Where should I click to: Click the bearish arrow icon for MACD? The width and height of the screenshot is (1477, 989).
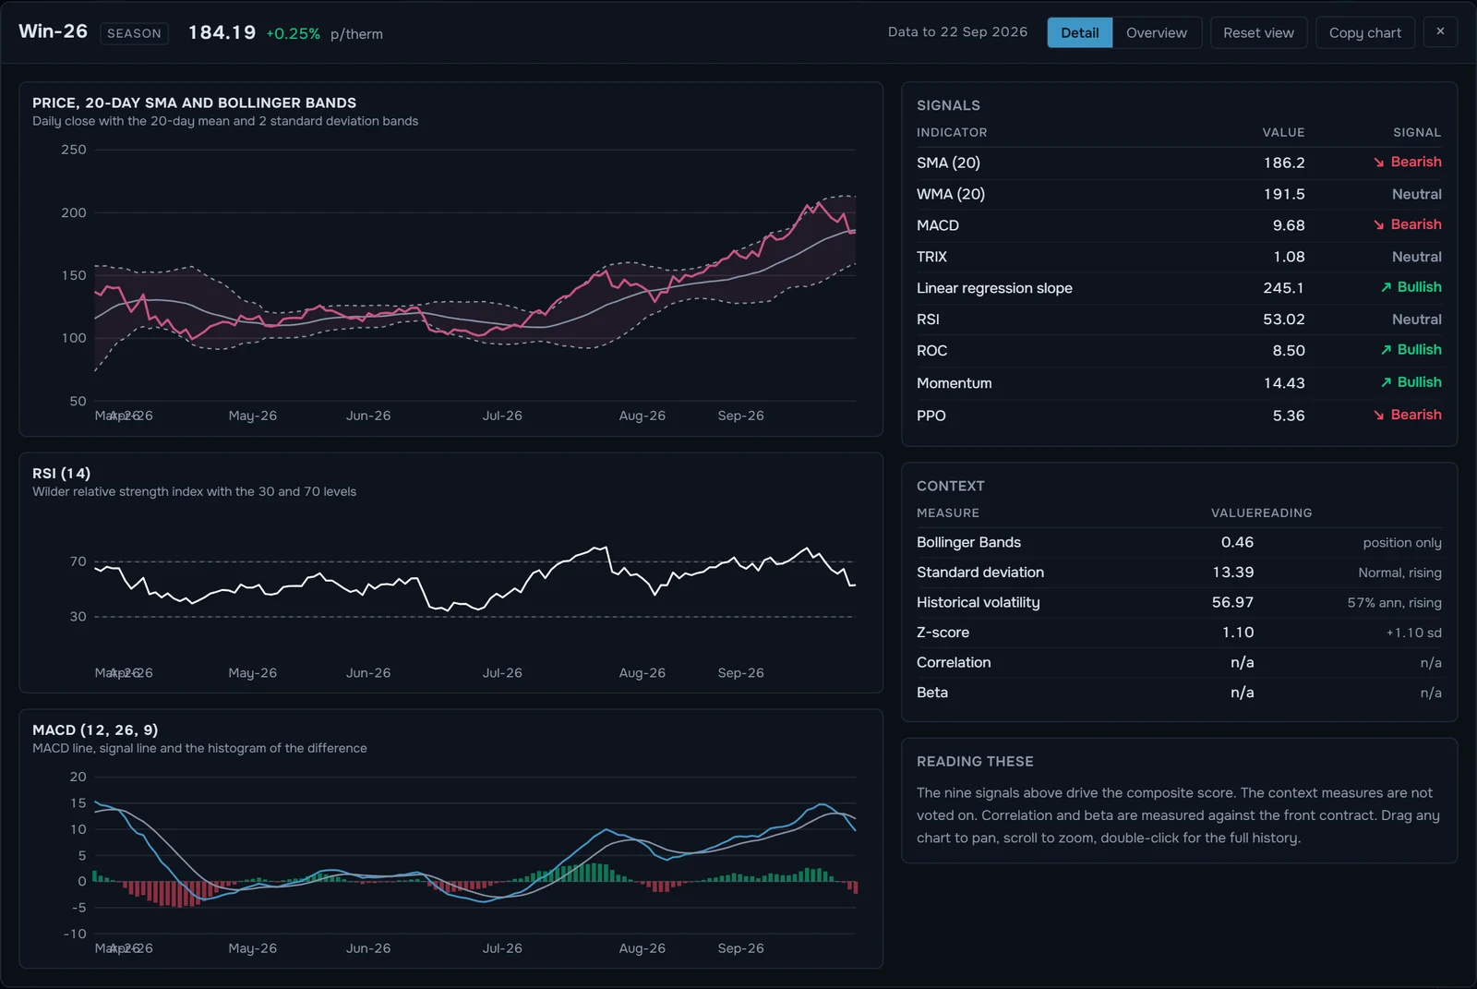click(1378, 225)
